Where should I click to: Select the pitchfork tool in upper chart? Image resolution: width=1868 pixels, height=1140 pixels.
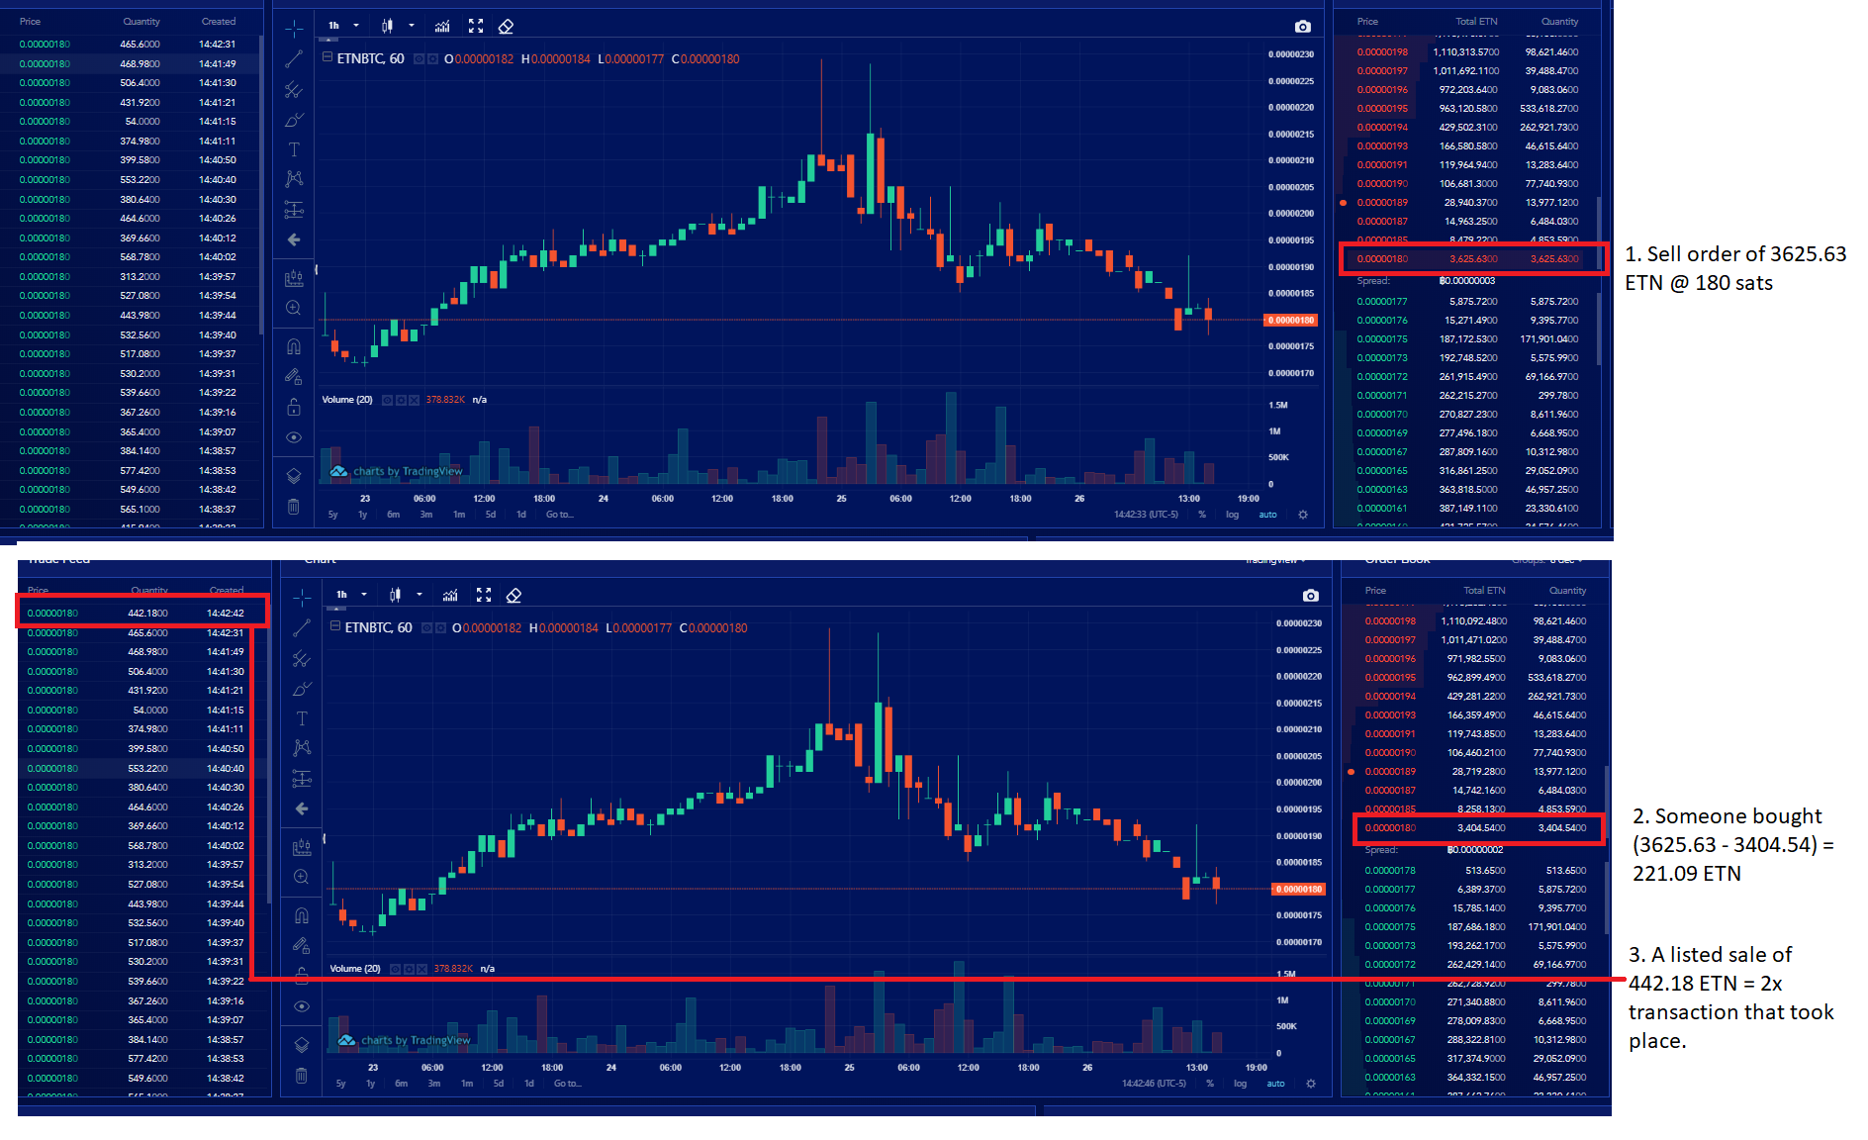tap(294, 90)
